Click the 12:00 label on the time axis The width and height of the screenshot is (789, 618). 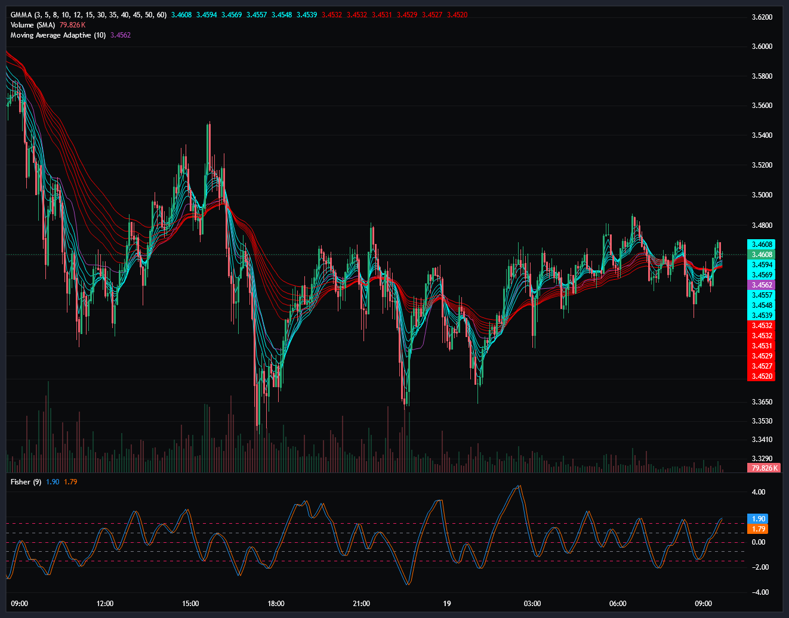point(104,604)
